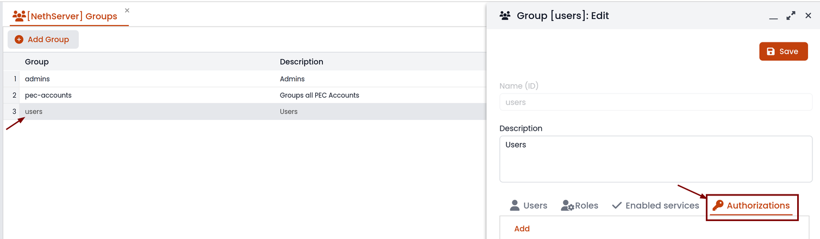Select the pec-accounts group row
Viewport: 820px width, 239px height.
(x=245, y=95)
